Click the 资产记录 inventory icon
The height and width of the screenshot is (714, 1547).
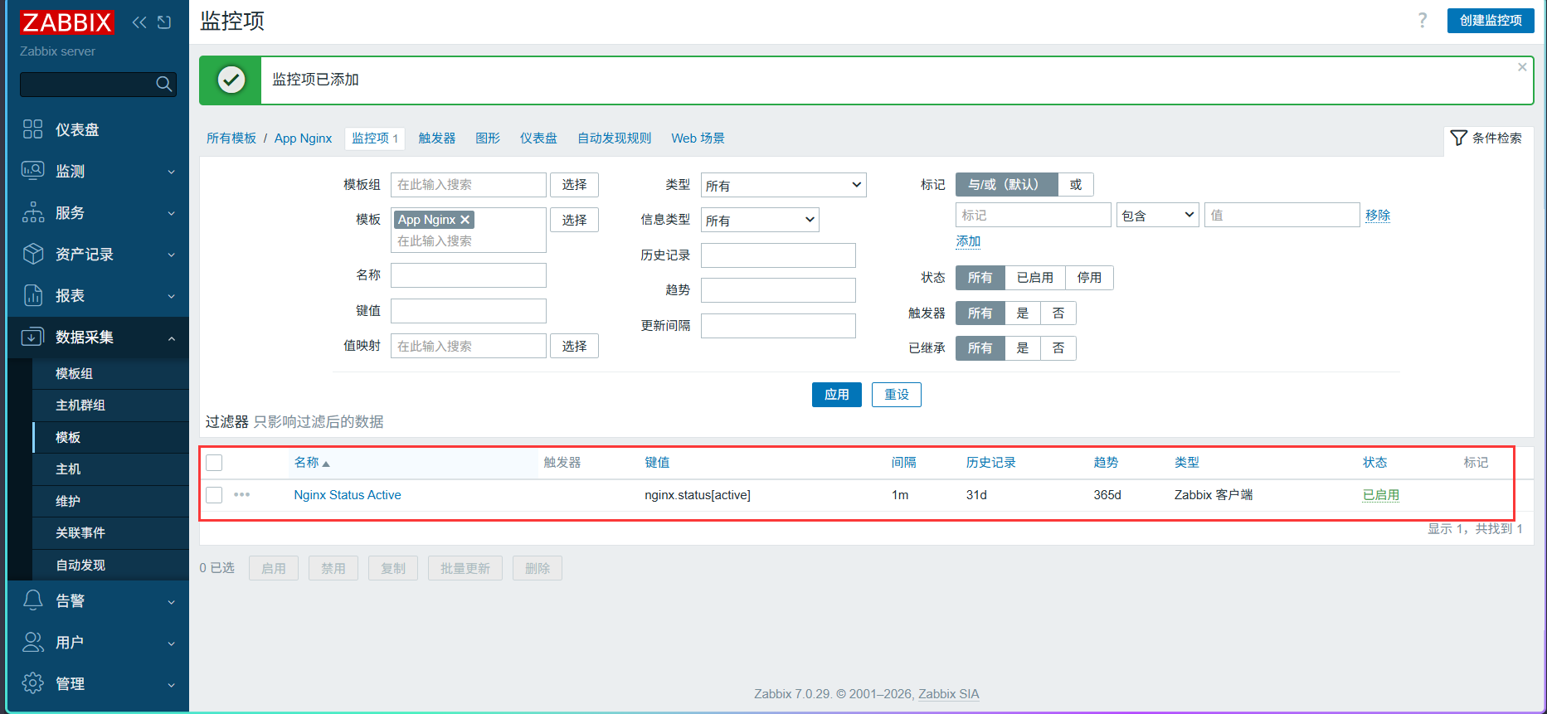[32, 254]
